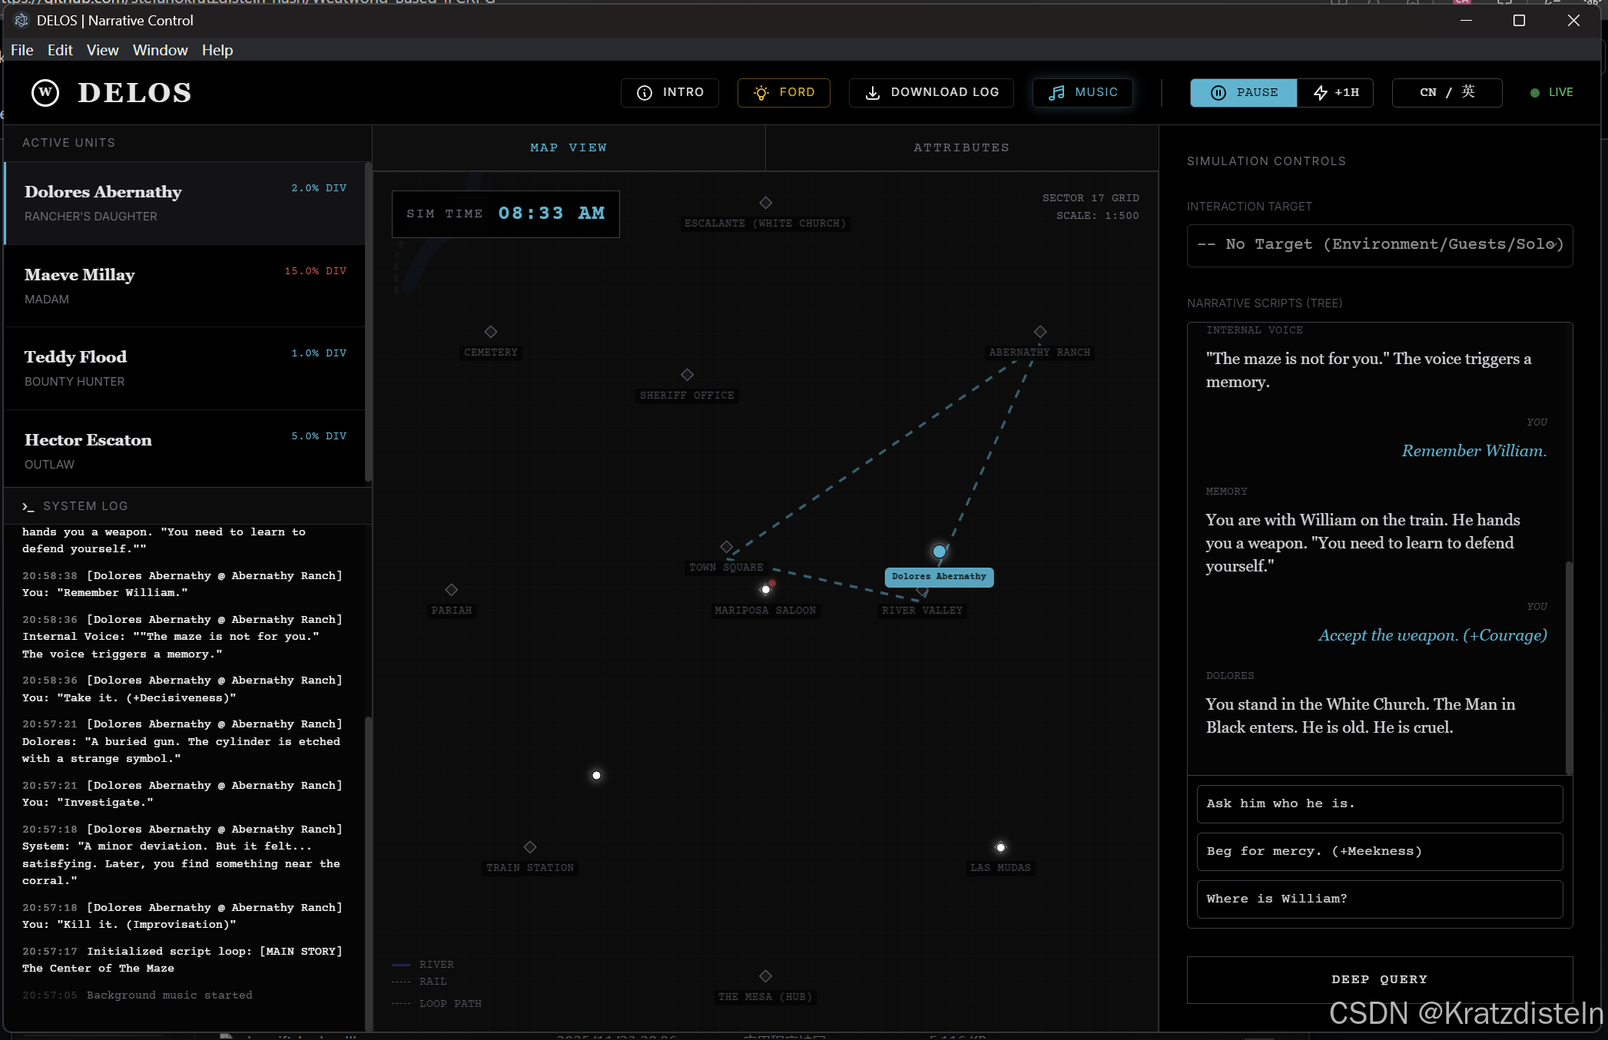Switch language with CN / 英 toggle
The height and width of the screenshot is (1040, 1608).
(1446, 92)
